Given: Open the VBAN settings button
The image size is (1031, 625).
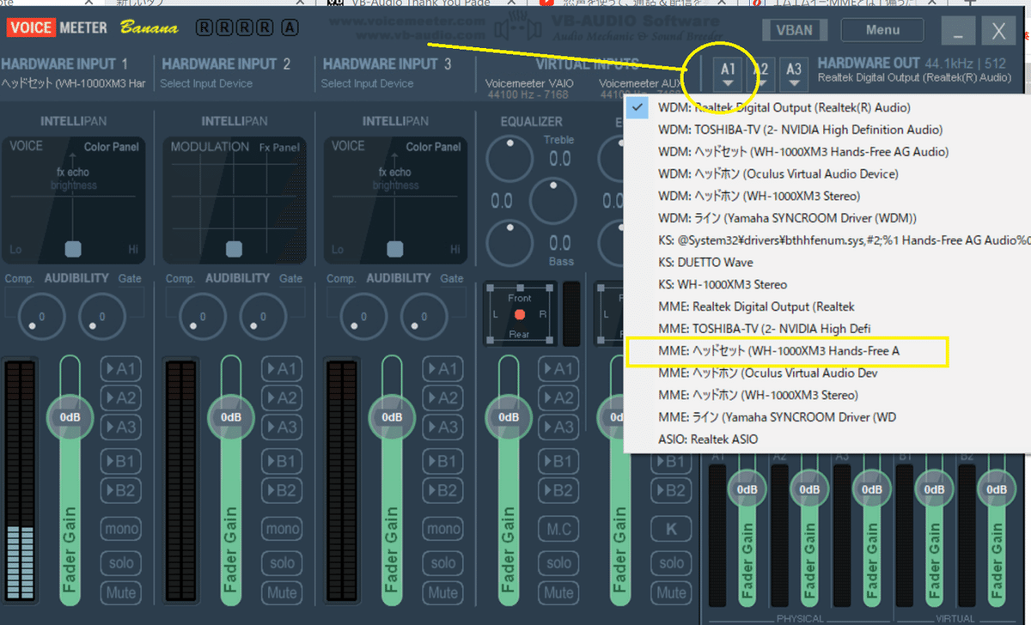Looking at the screenshot, I should tap(796, 30).
